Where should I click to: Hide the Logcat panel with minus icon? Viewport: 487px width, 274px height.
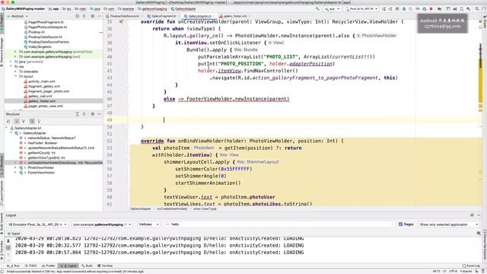[479, 215]
